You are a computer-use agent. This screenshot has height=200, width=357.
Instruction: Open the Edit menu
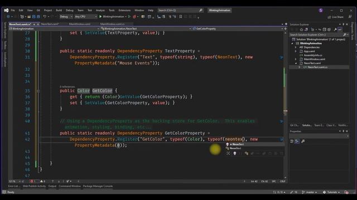coord(21,10)
